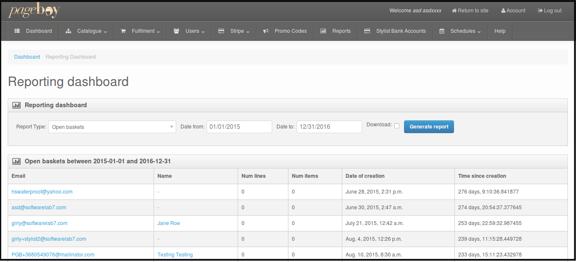This screenshot has height=262, width=576.
Task: Open Promo Codes in the navbar
Action: pyautogui.click(x=285, y=31)
